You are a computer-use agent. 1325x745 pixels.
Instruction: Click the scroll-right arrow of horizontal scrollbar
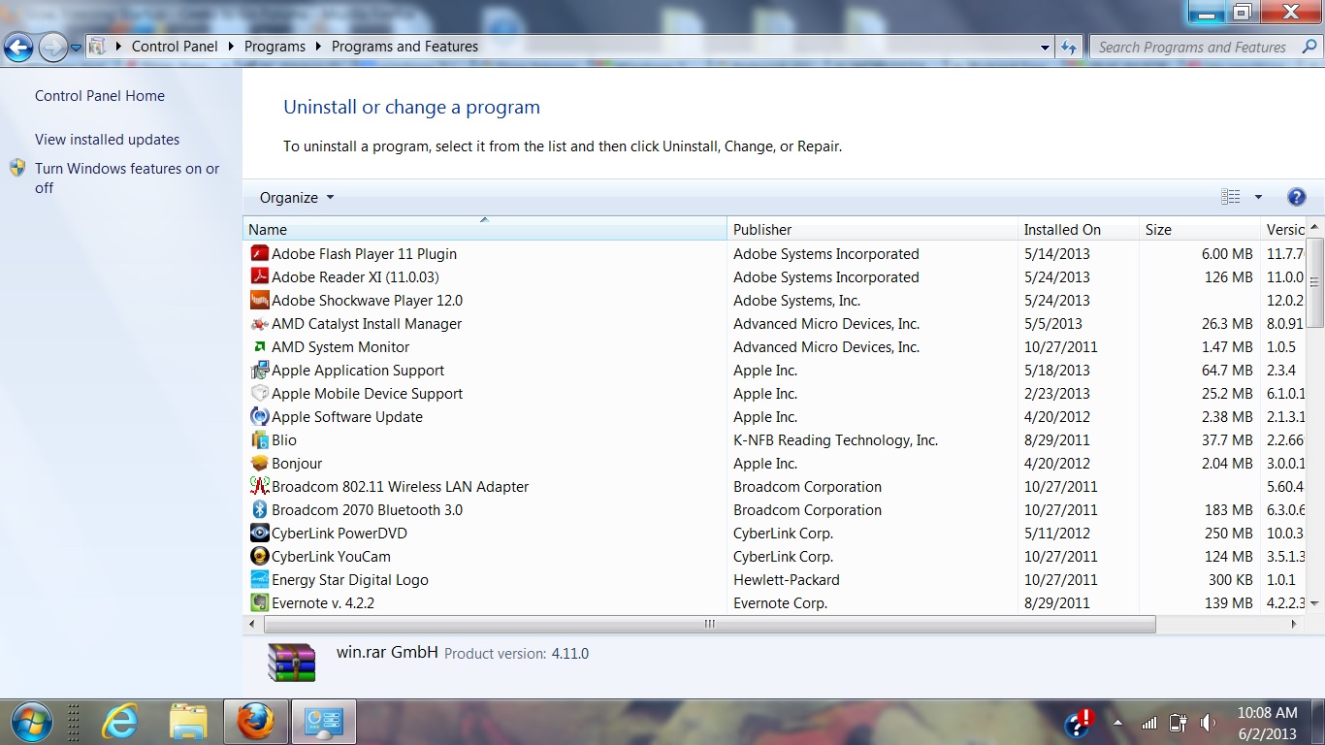point(1294,624)
